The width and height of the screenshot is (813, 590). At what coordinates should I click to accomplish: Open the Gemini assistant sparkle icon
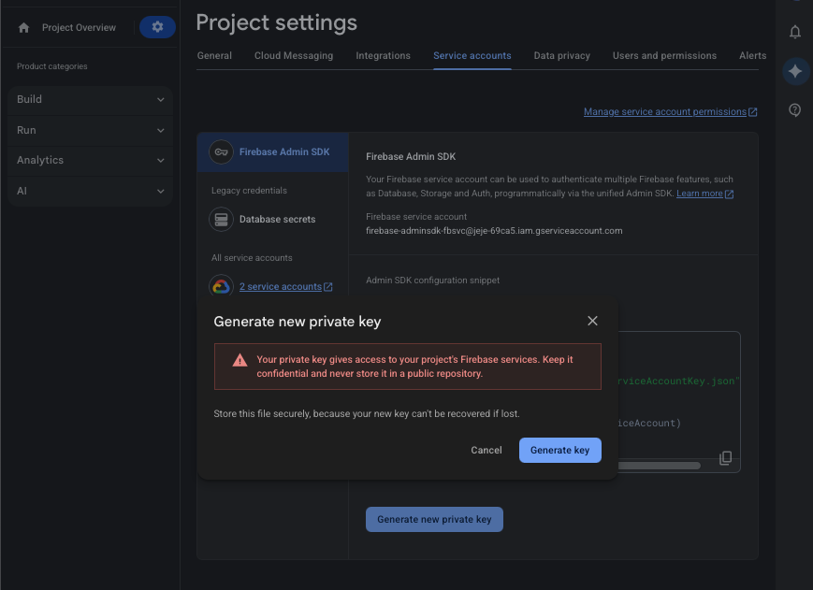click(x=794, y=71)
